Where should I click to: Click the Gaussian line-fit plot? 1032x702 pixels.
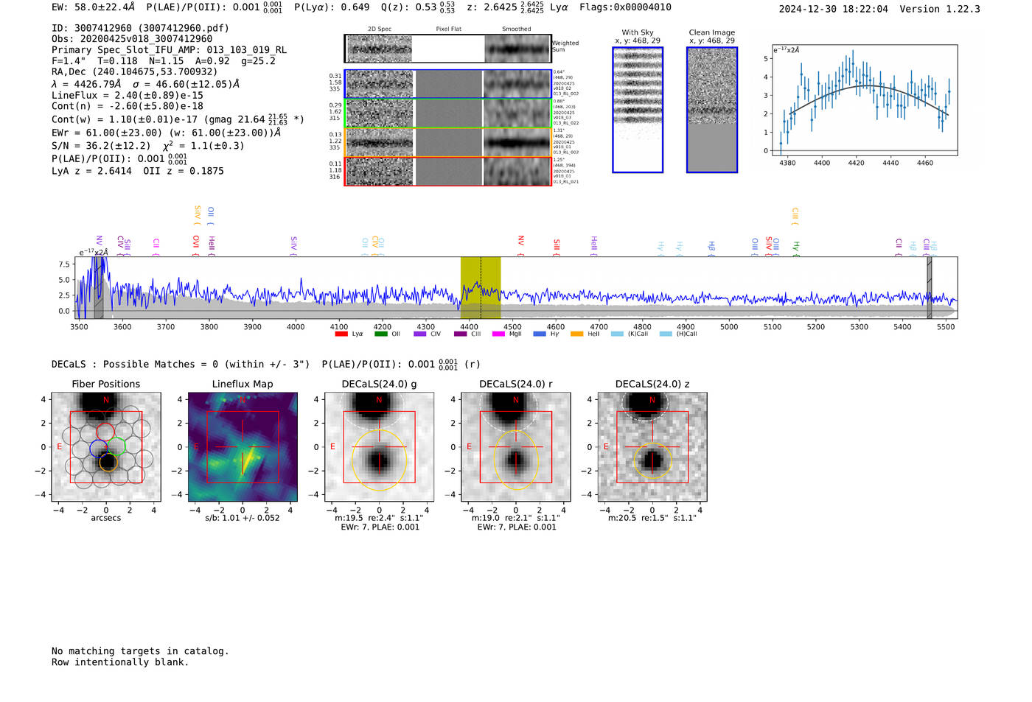[864, 100]
